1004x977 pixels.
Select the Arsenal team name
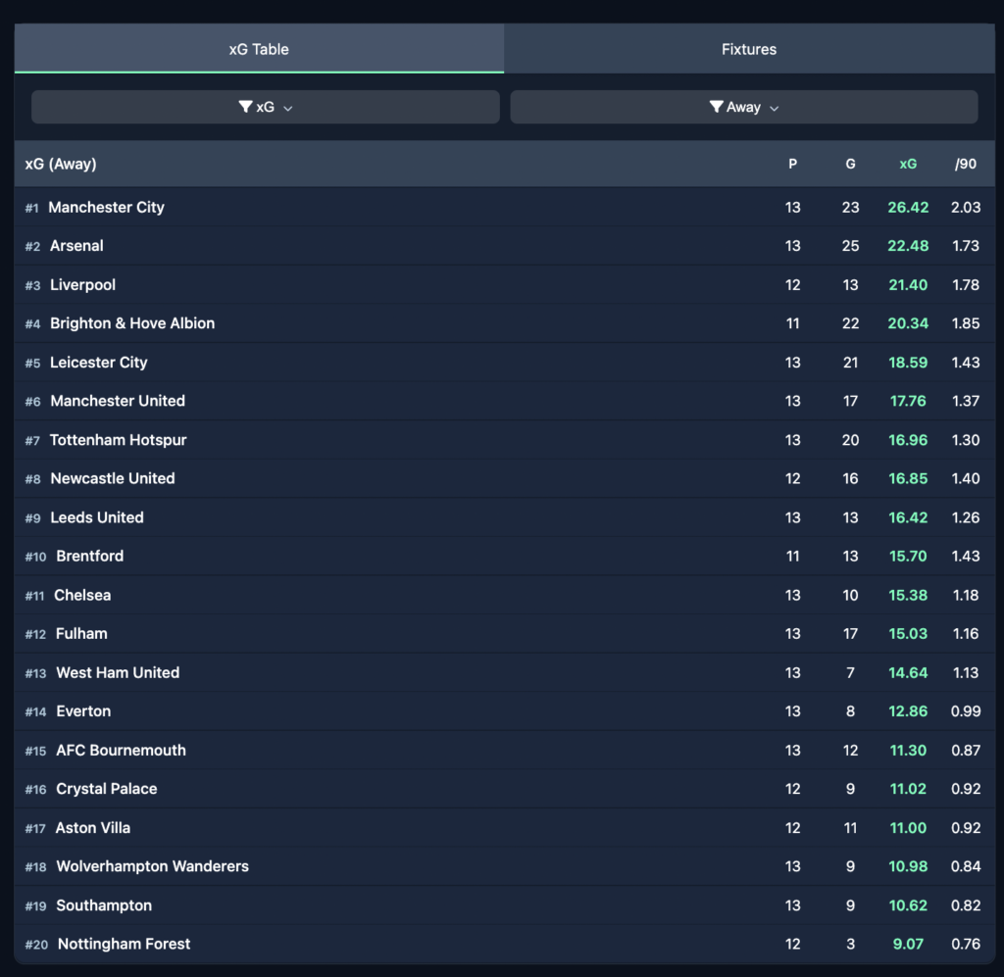tap(76, 246)
